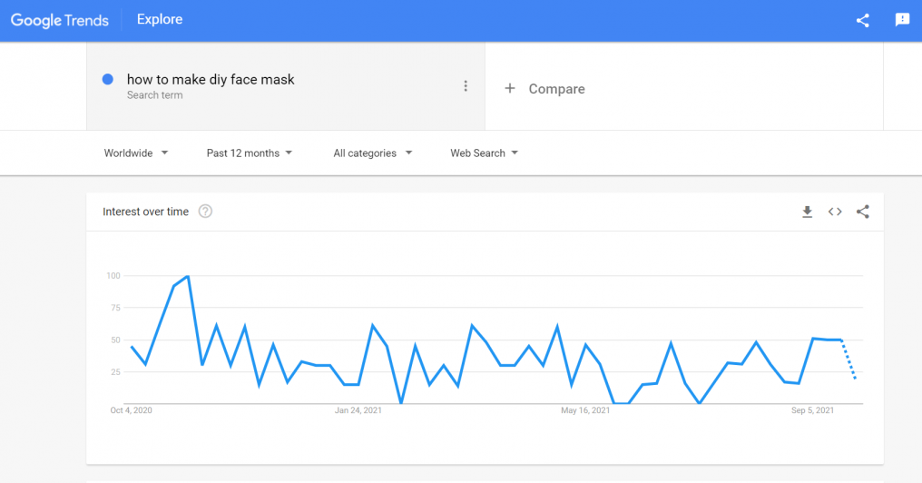
Task: Select the Explore header item
Action: 160,19
